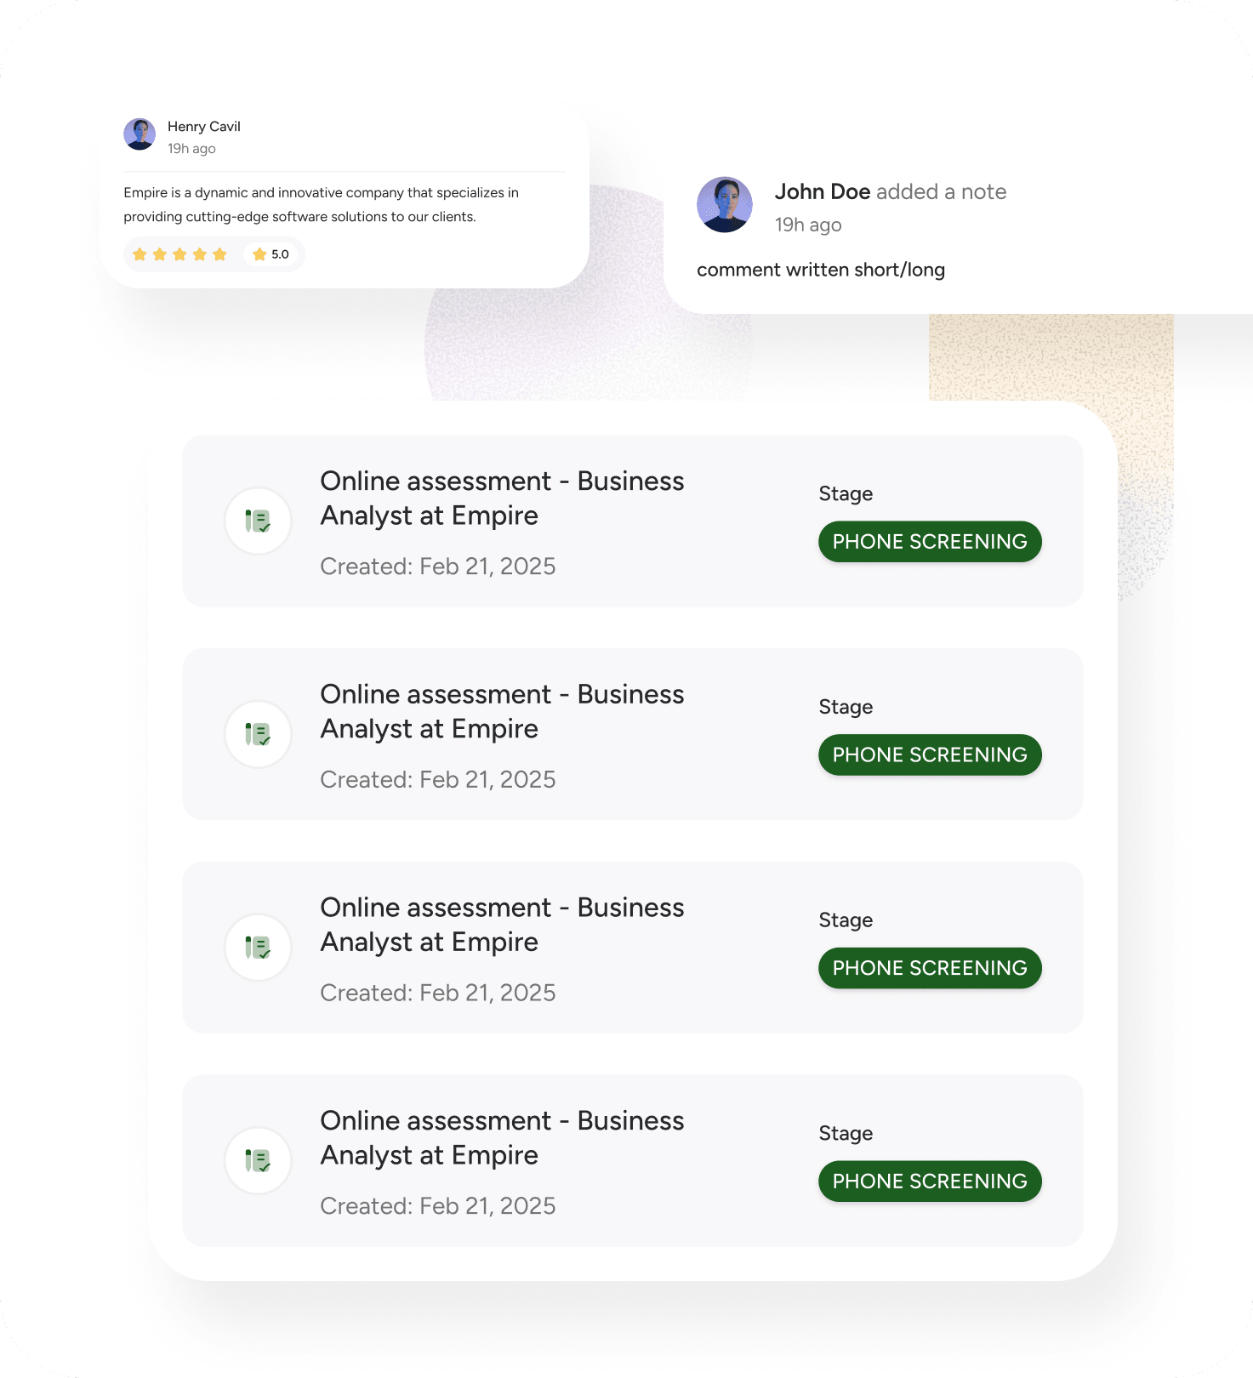
Task: Click the third PHONE SCREENING stage badge
Action: pos(930,968)
